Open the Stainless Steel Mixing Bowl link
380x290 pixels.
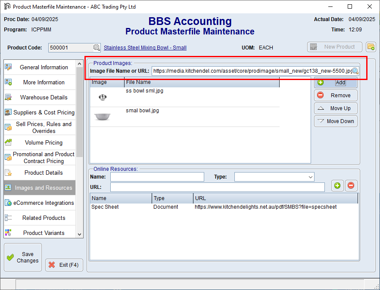pyautogui.click(x=145, y=48)
